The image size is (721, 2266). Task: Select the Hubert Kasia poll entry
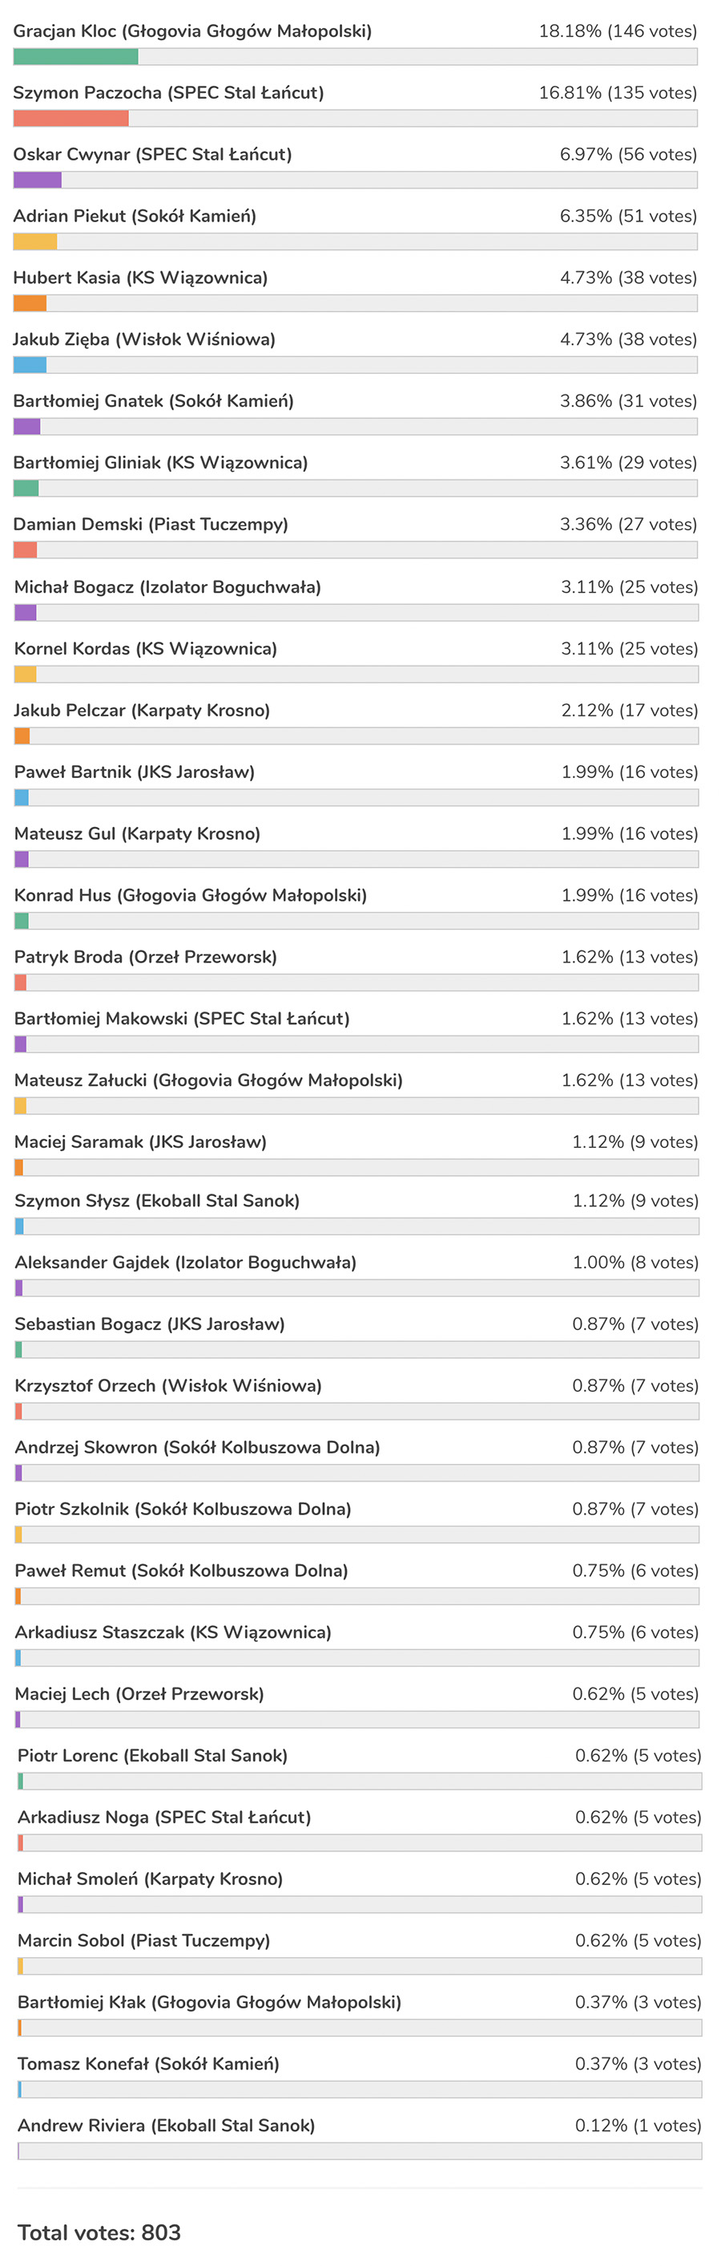140,278
